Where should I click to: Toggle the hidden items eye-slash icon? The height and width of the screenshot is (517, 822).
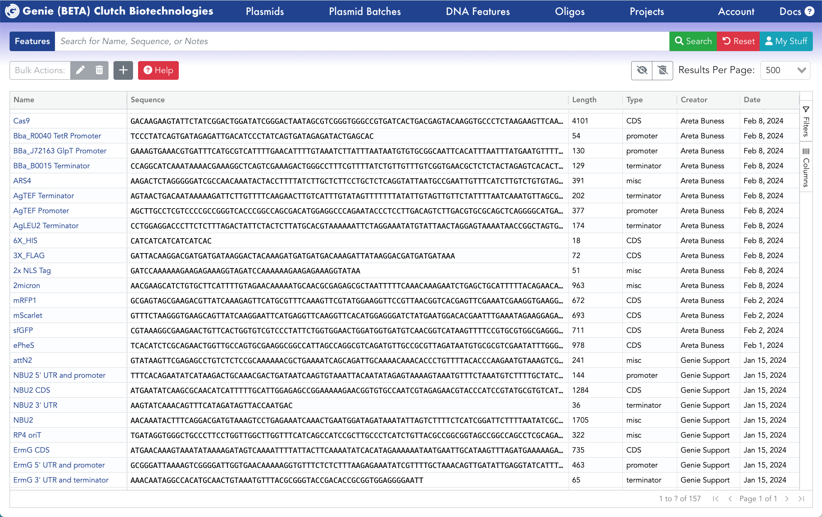click(x=642, y=70)
